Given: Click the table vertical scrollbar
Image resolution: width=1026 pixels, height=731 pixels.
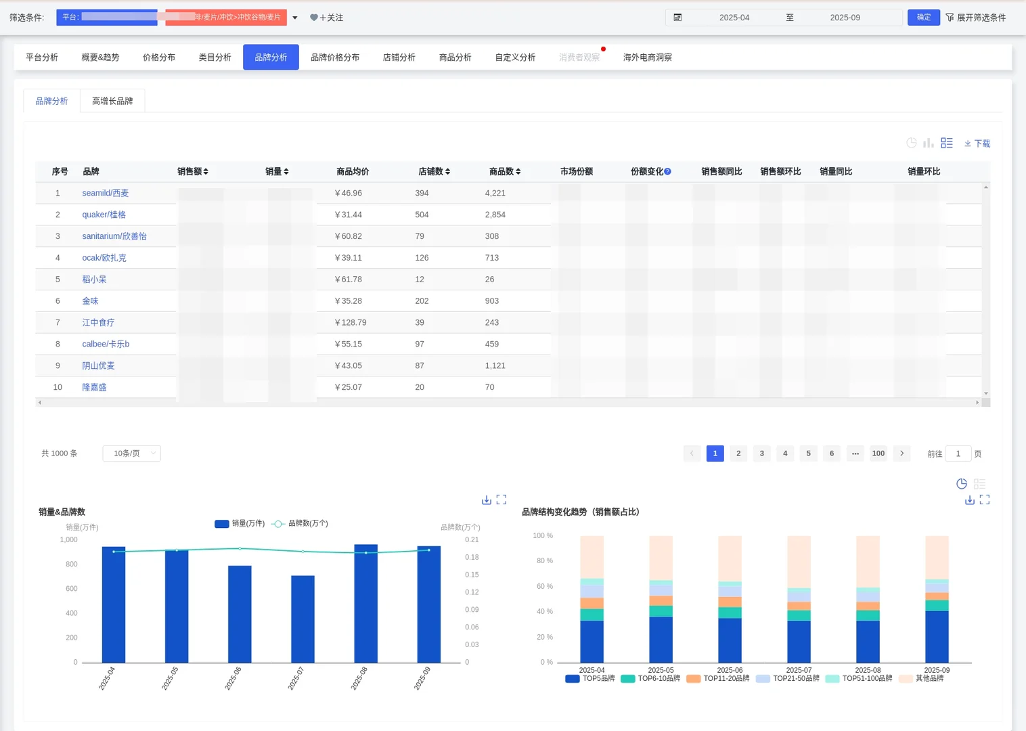Looking at the screenshot, I should 986,290.
